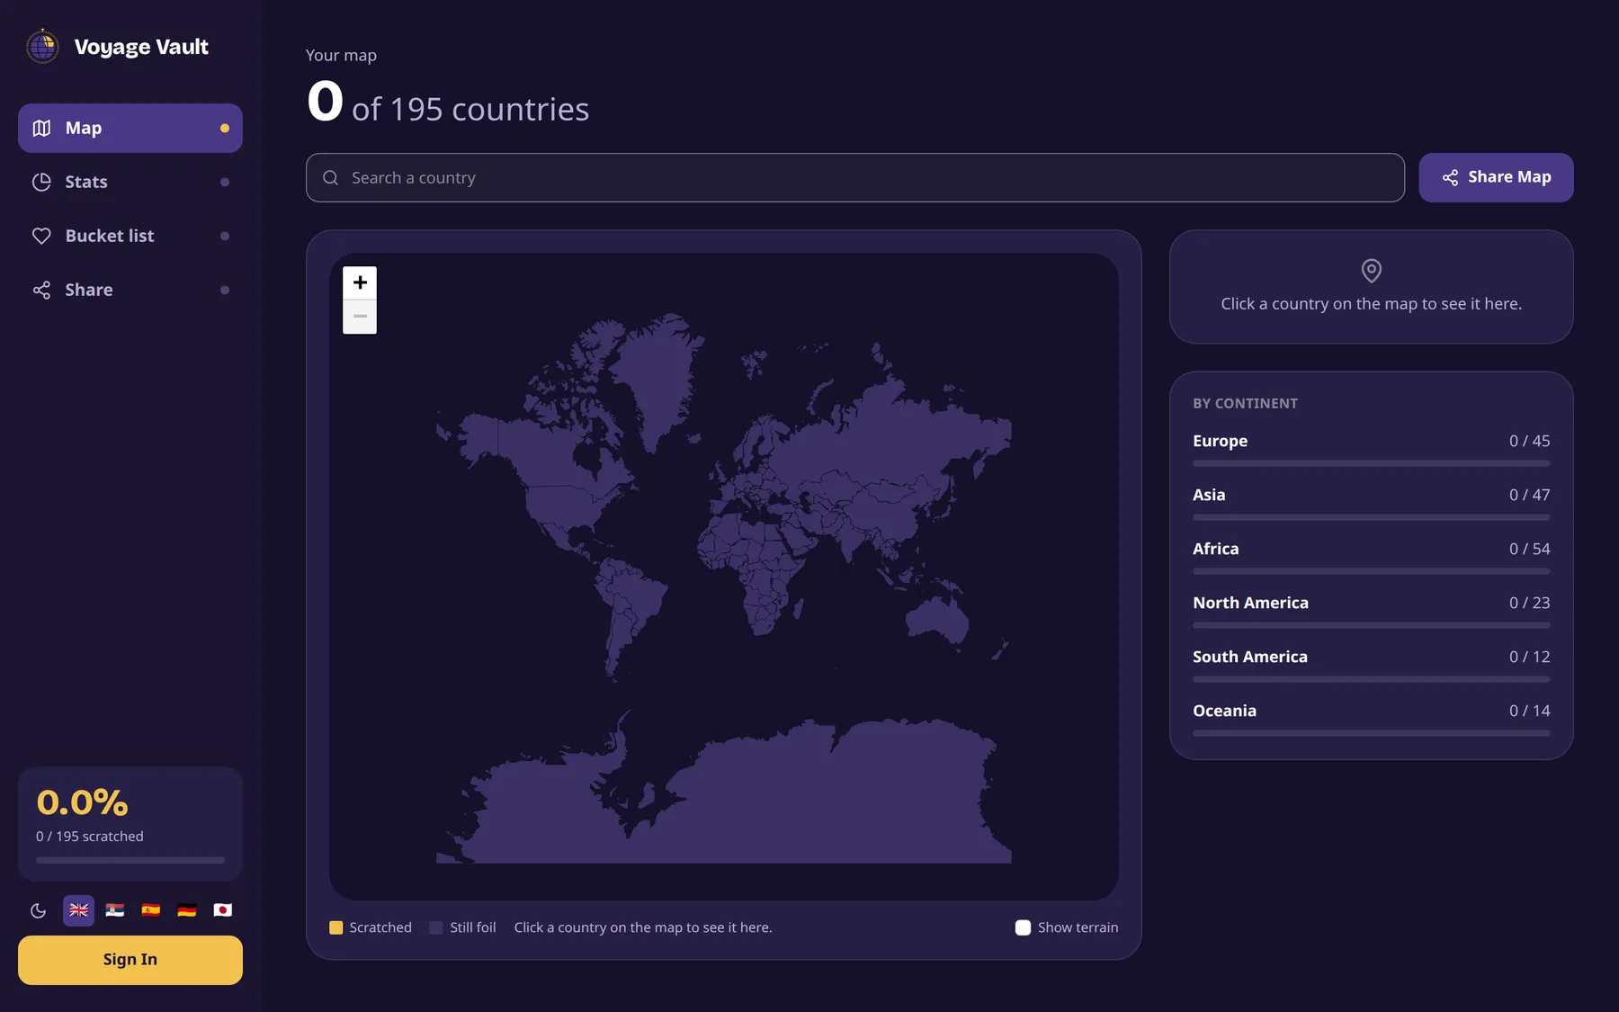Click the Asia continent row

coord(1372,502)
